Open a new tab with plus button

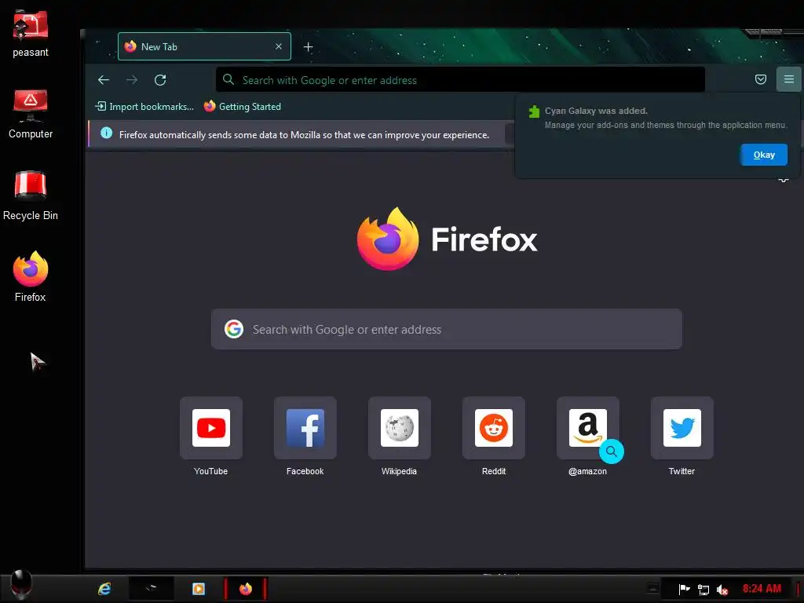(308, 47)
